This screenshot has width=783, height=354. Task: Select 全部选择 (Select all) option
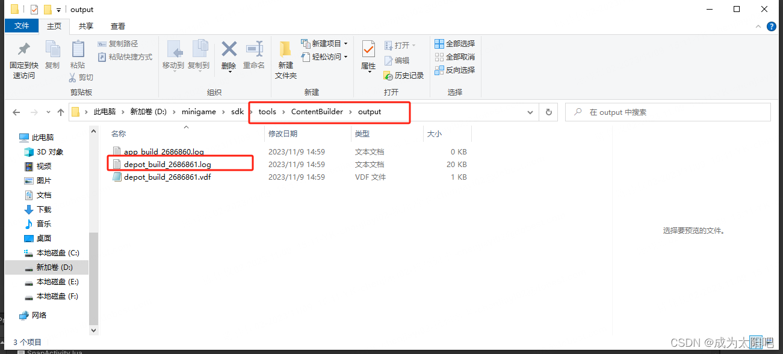[x=454, y=43]
